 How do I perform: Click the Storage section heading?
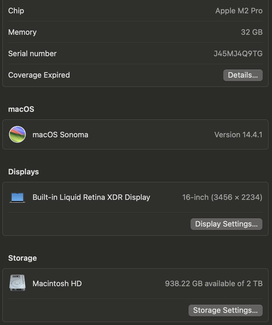[x=22, y=258]
